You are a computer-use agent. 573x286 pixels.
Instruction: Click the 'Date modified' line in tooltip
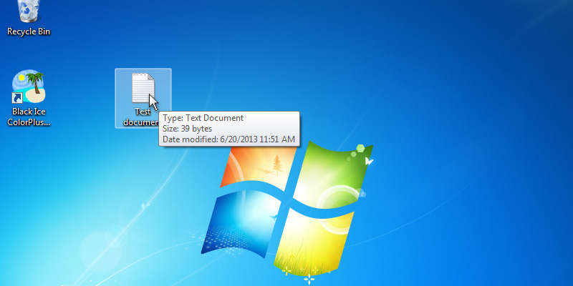[228, 139]
